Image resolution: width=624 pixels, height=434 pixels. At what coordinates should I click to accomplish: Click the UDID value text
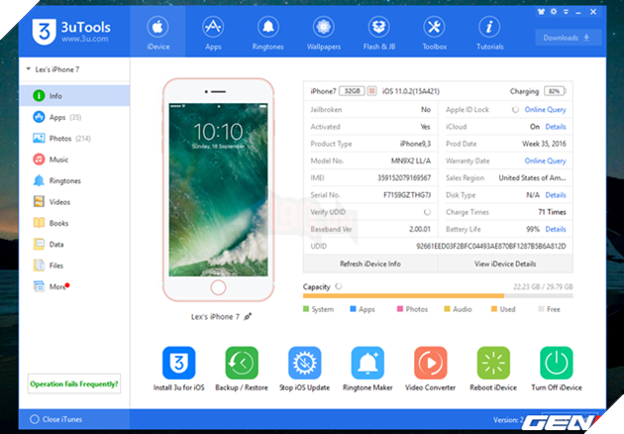491,246
